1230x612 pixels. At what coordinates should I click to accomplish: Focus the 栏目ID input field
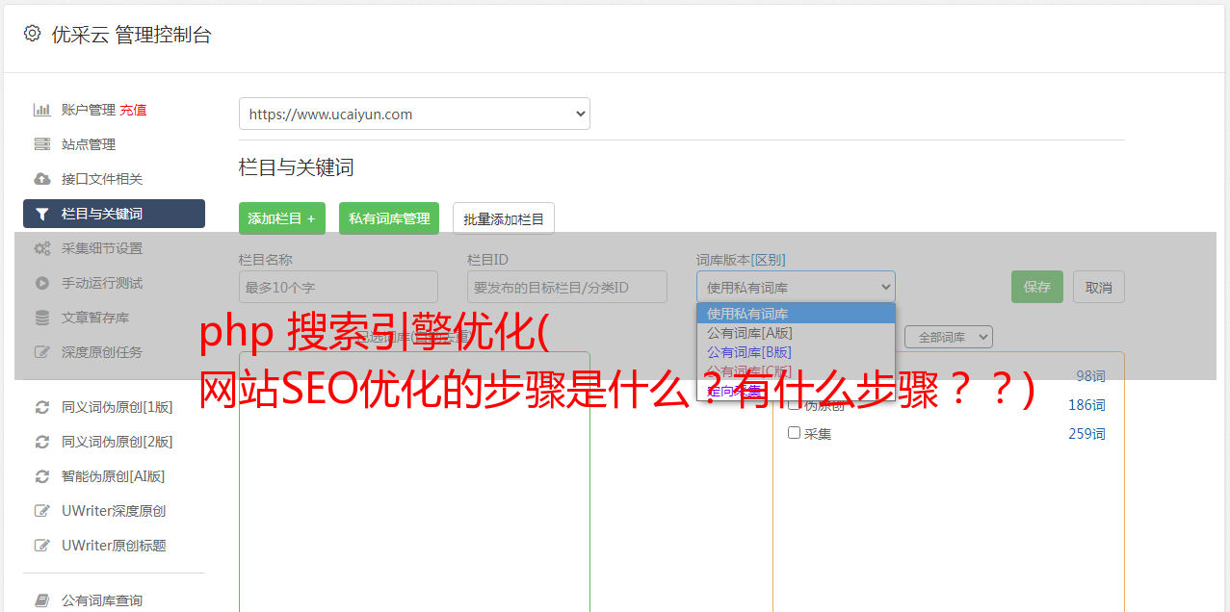(x=567, y=287)
